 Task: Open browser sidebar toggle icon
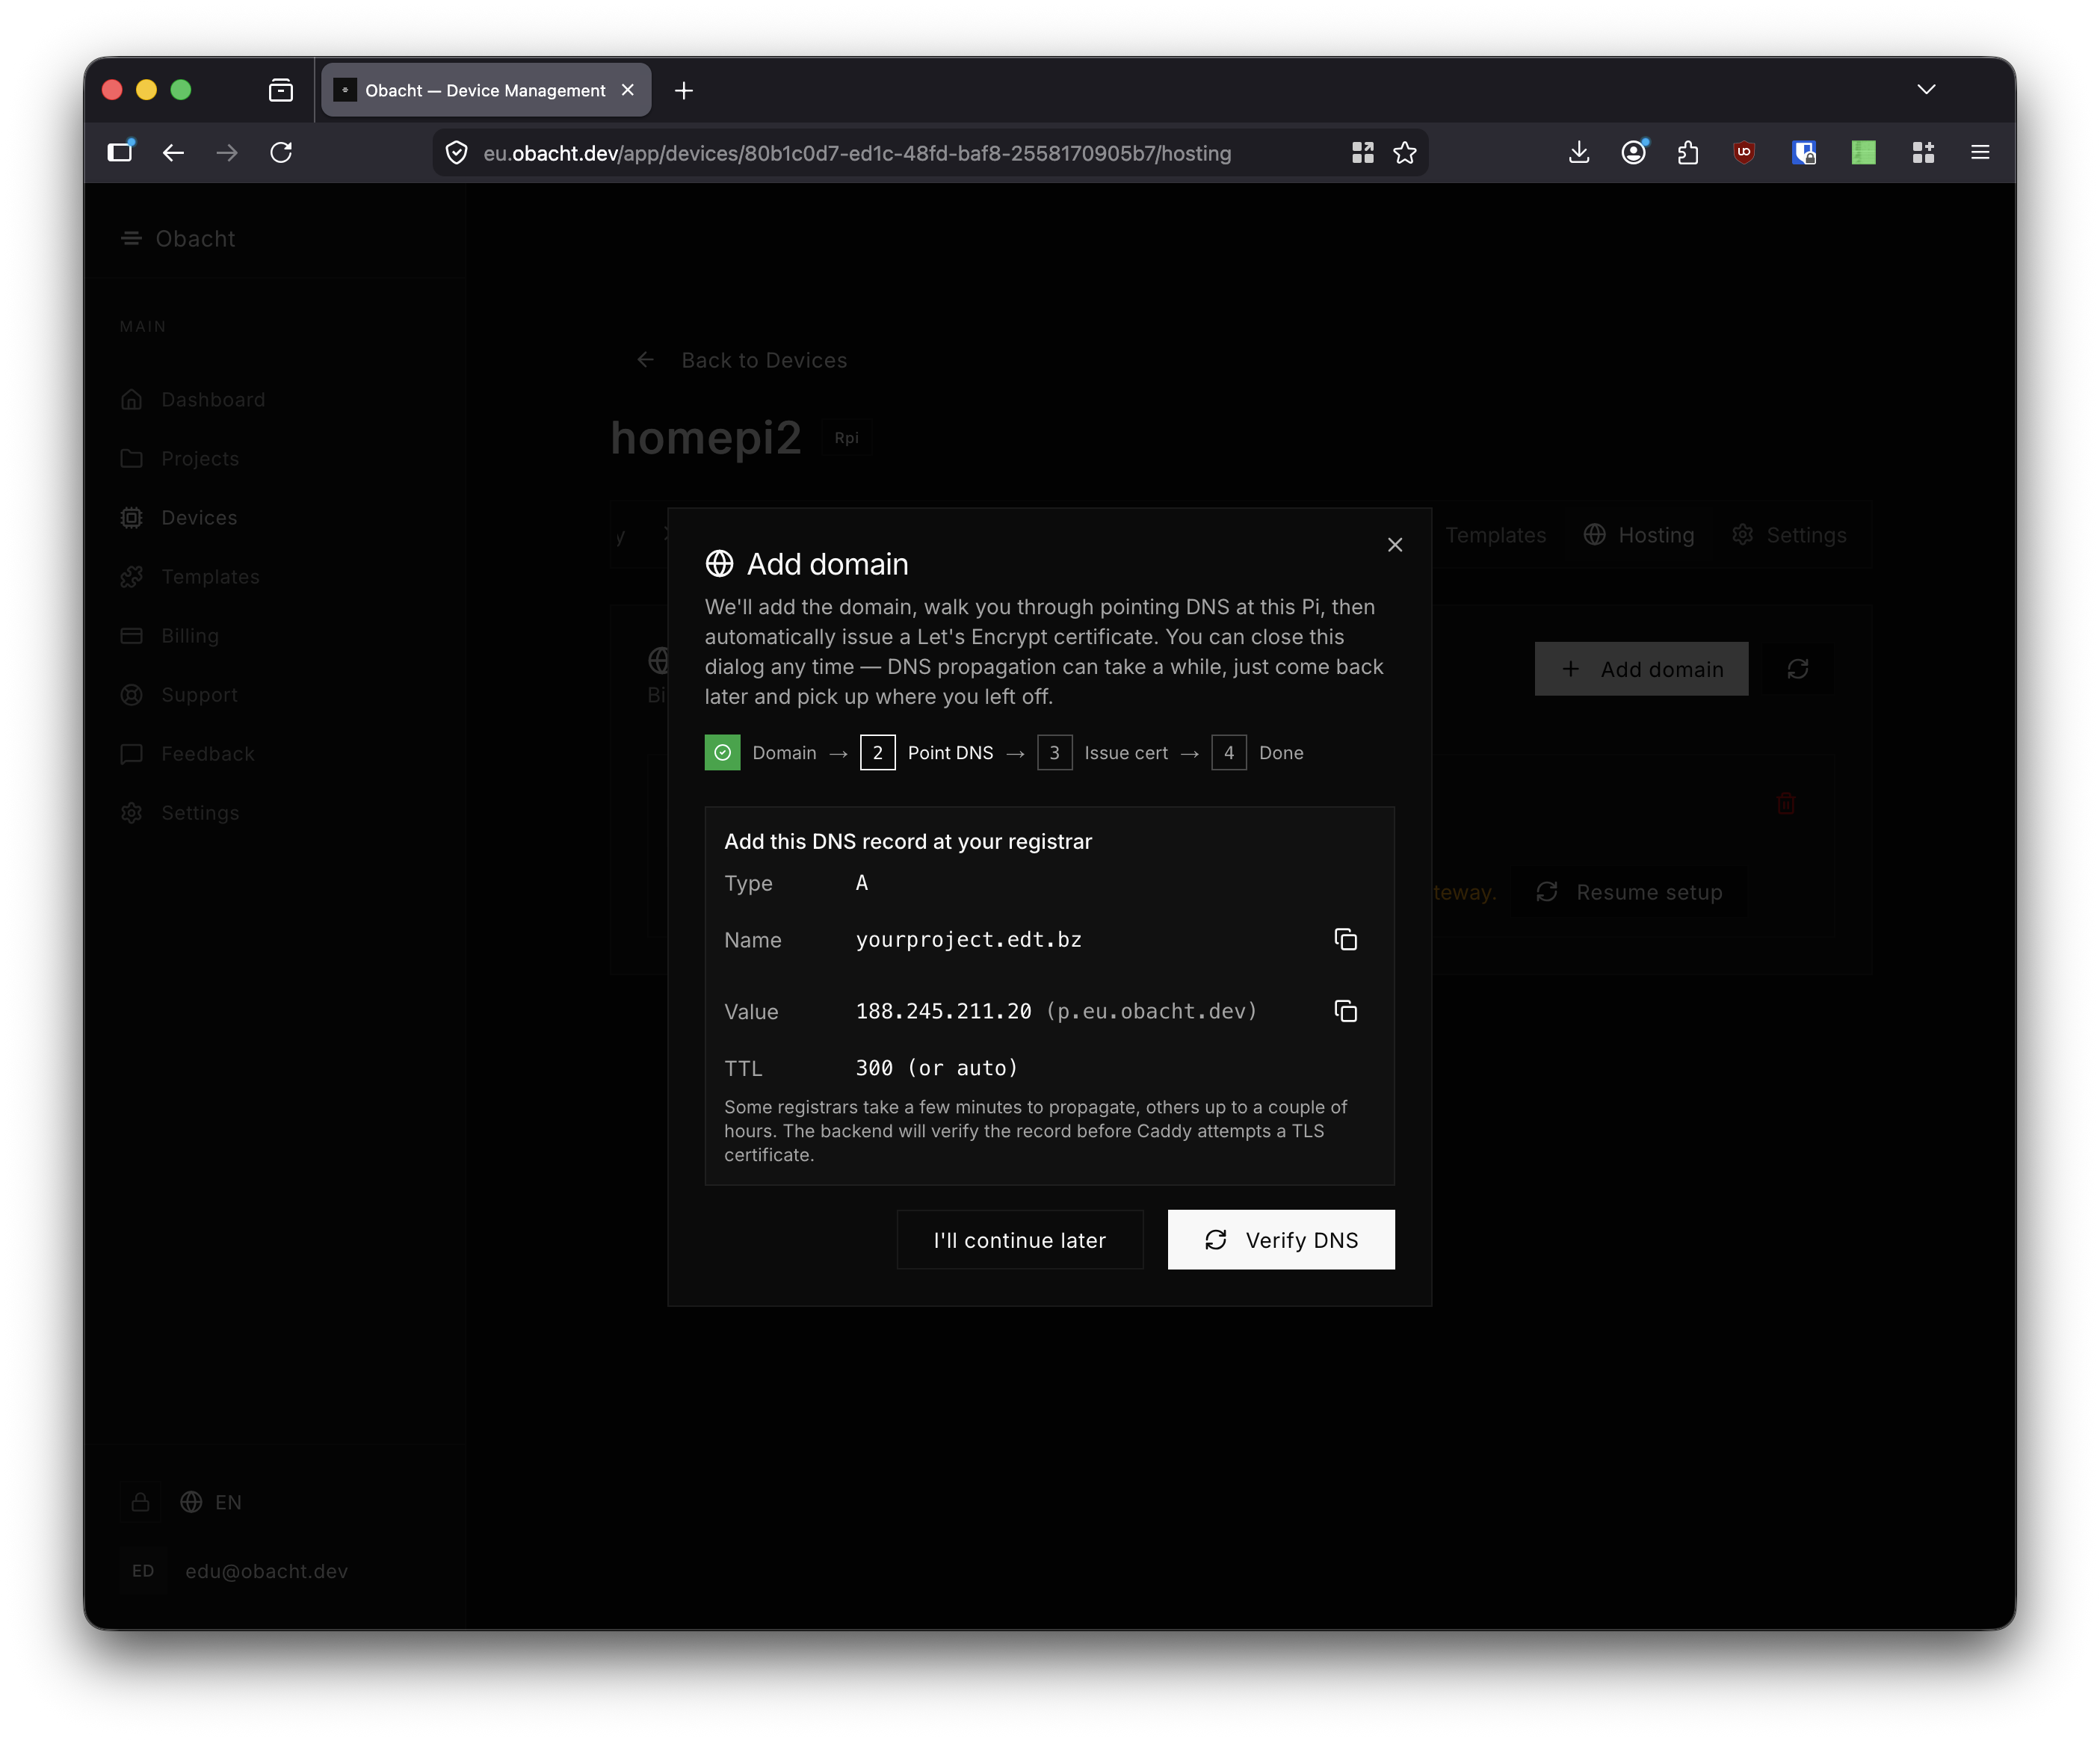click(121, 152)
